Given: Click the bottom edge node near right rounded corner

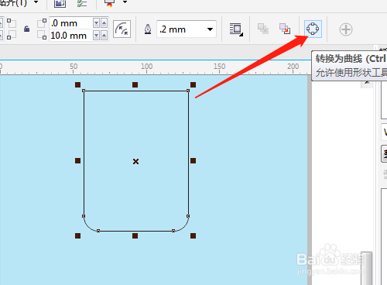Looking at the screenshot, I should (173, 231).
